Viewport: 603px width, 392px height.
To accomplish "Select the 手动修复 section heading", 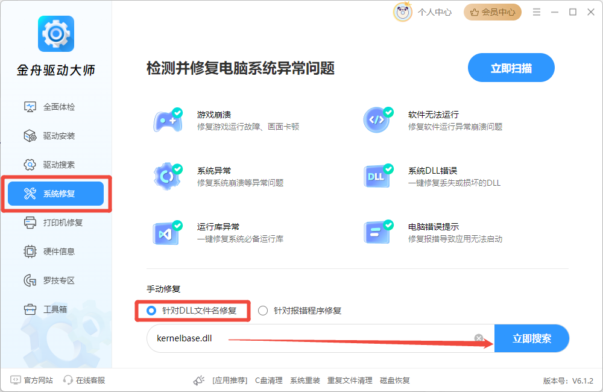I will pyautogui.click(x=163, y=289).
